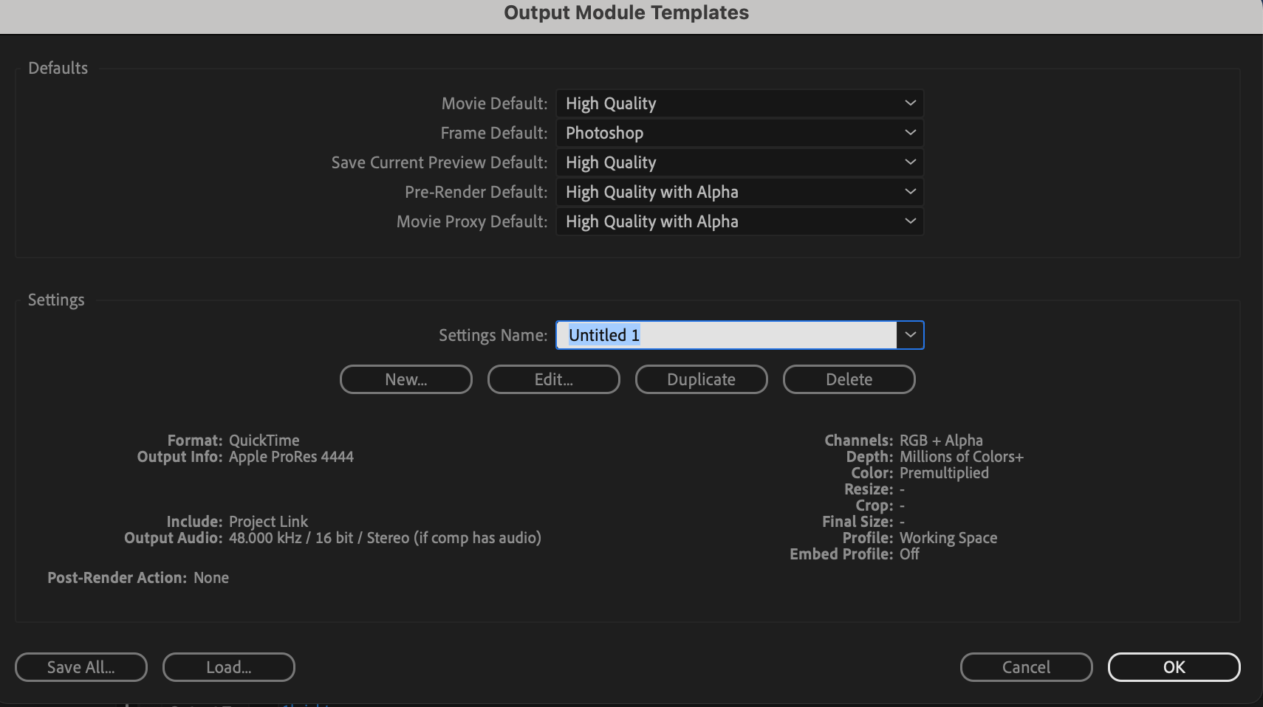1263x707 pixels.
Task: Open the Save Current Preview Default dropdown
Action: [x=739, y=162]
